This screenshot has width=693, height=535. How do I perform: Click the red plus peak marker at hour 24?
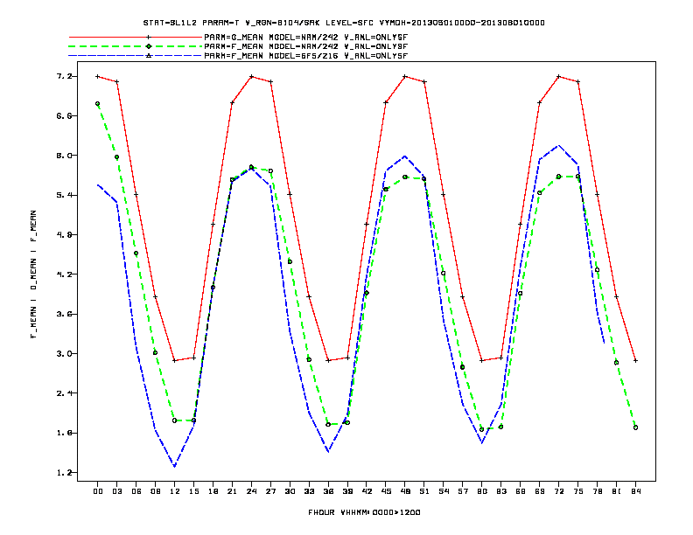pos(251,76)
